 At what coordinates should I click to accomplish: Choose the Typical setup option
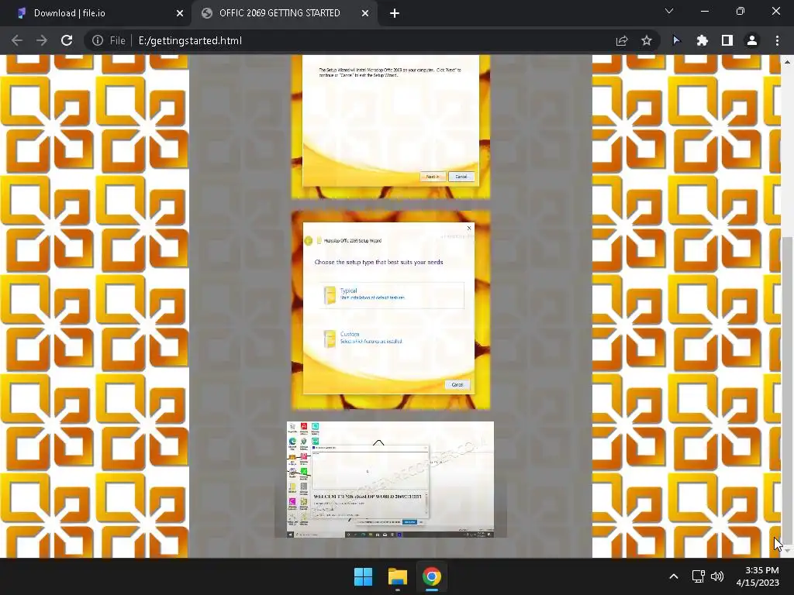click(391, 295)
